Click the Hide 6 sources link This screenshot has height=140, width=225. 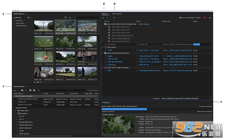pyautogui.click(x=144, y=24)
